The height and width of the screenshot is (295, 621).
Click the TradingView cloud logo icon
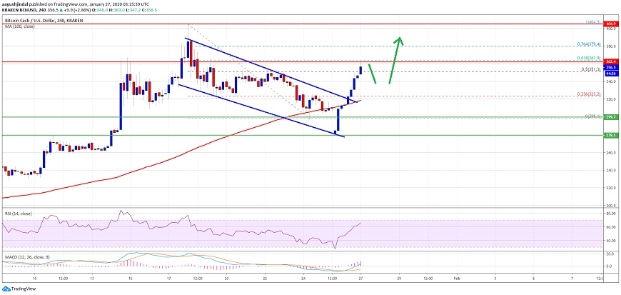point(6,289)
